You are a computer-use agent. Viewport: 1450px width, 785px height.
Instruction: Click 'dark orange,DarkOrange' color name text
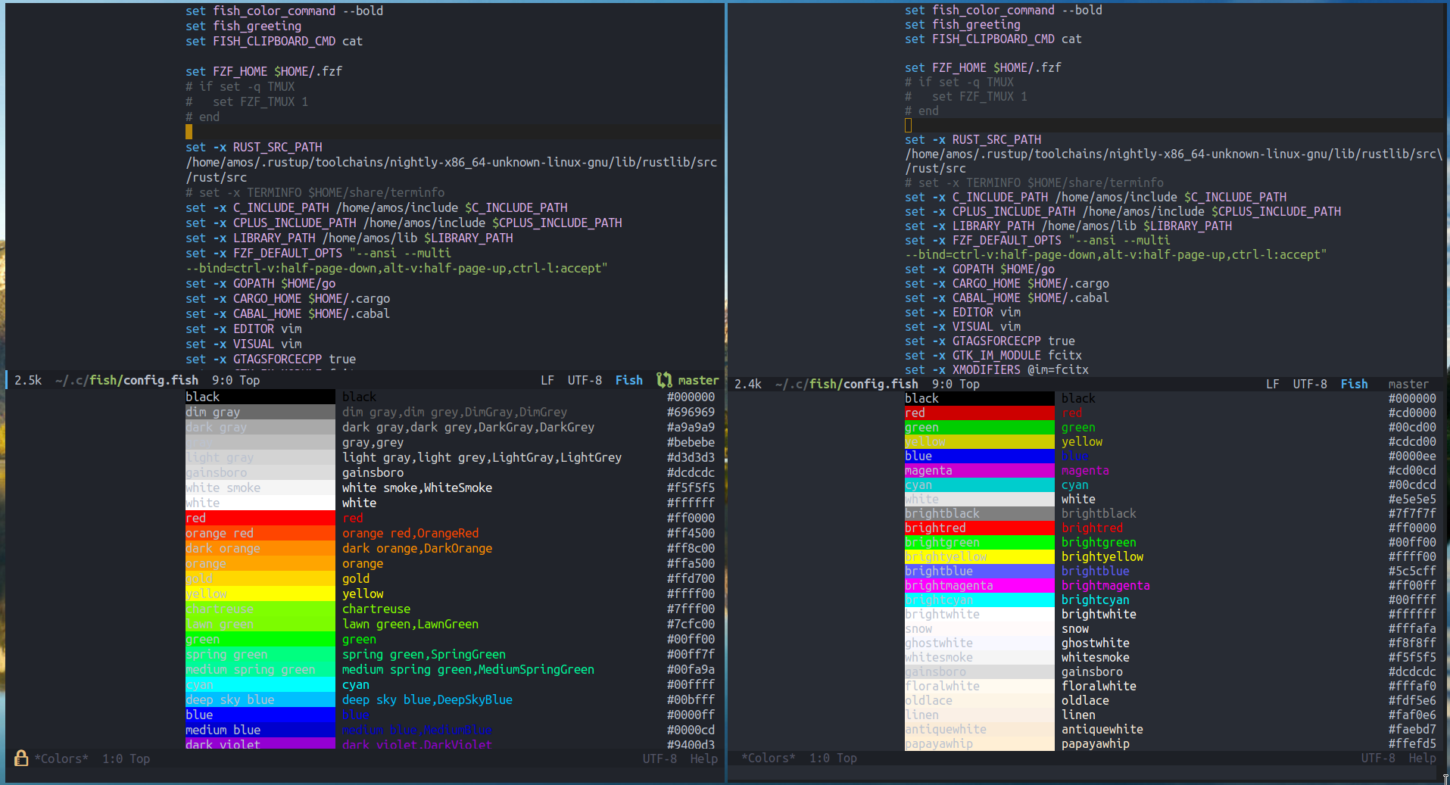[417, 548]
